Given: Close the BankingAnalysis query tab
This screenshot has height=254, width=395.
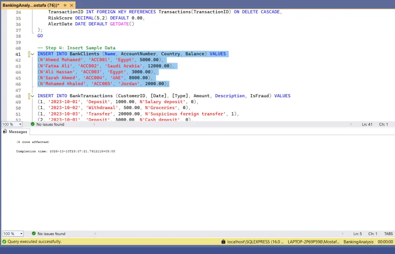Looking at the screenshot, I should click(71, 6).
